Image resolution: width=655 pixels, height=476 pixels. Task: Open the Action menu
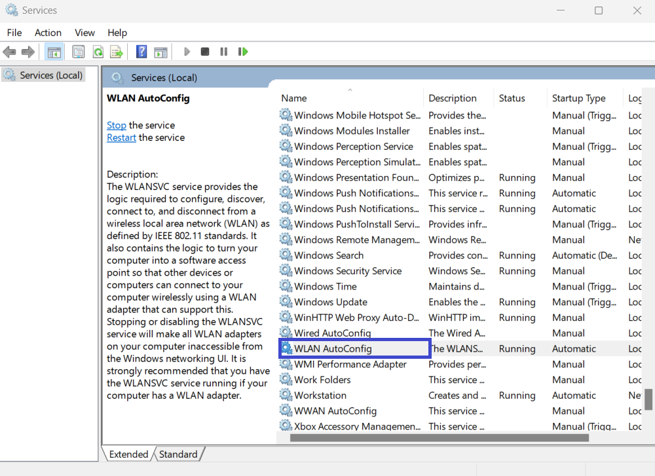click(48, 33)
